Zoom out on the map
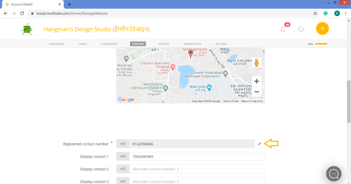The image size is (351, 184). click(256, 91)
